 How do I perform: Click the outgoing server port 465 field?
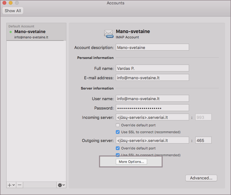(x=203, y=140)
